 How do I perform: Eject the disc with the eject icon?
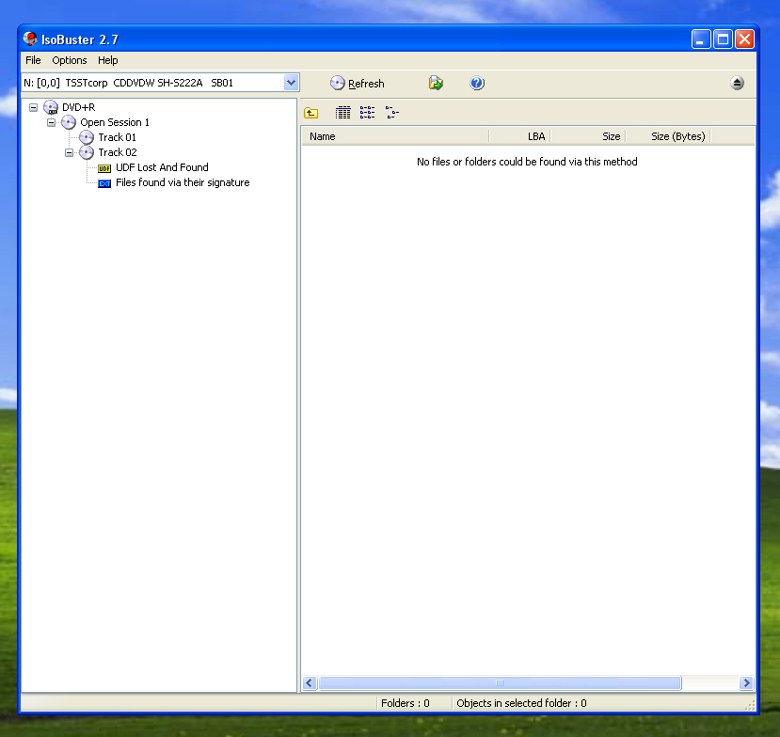(737, 83)
